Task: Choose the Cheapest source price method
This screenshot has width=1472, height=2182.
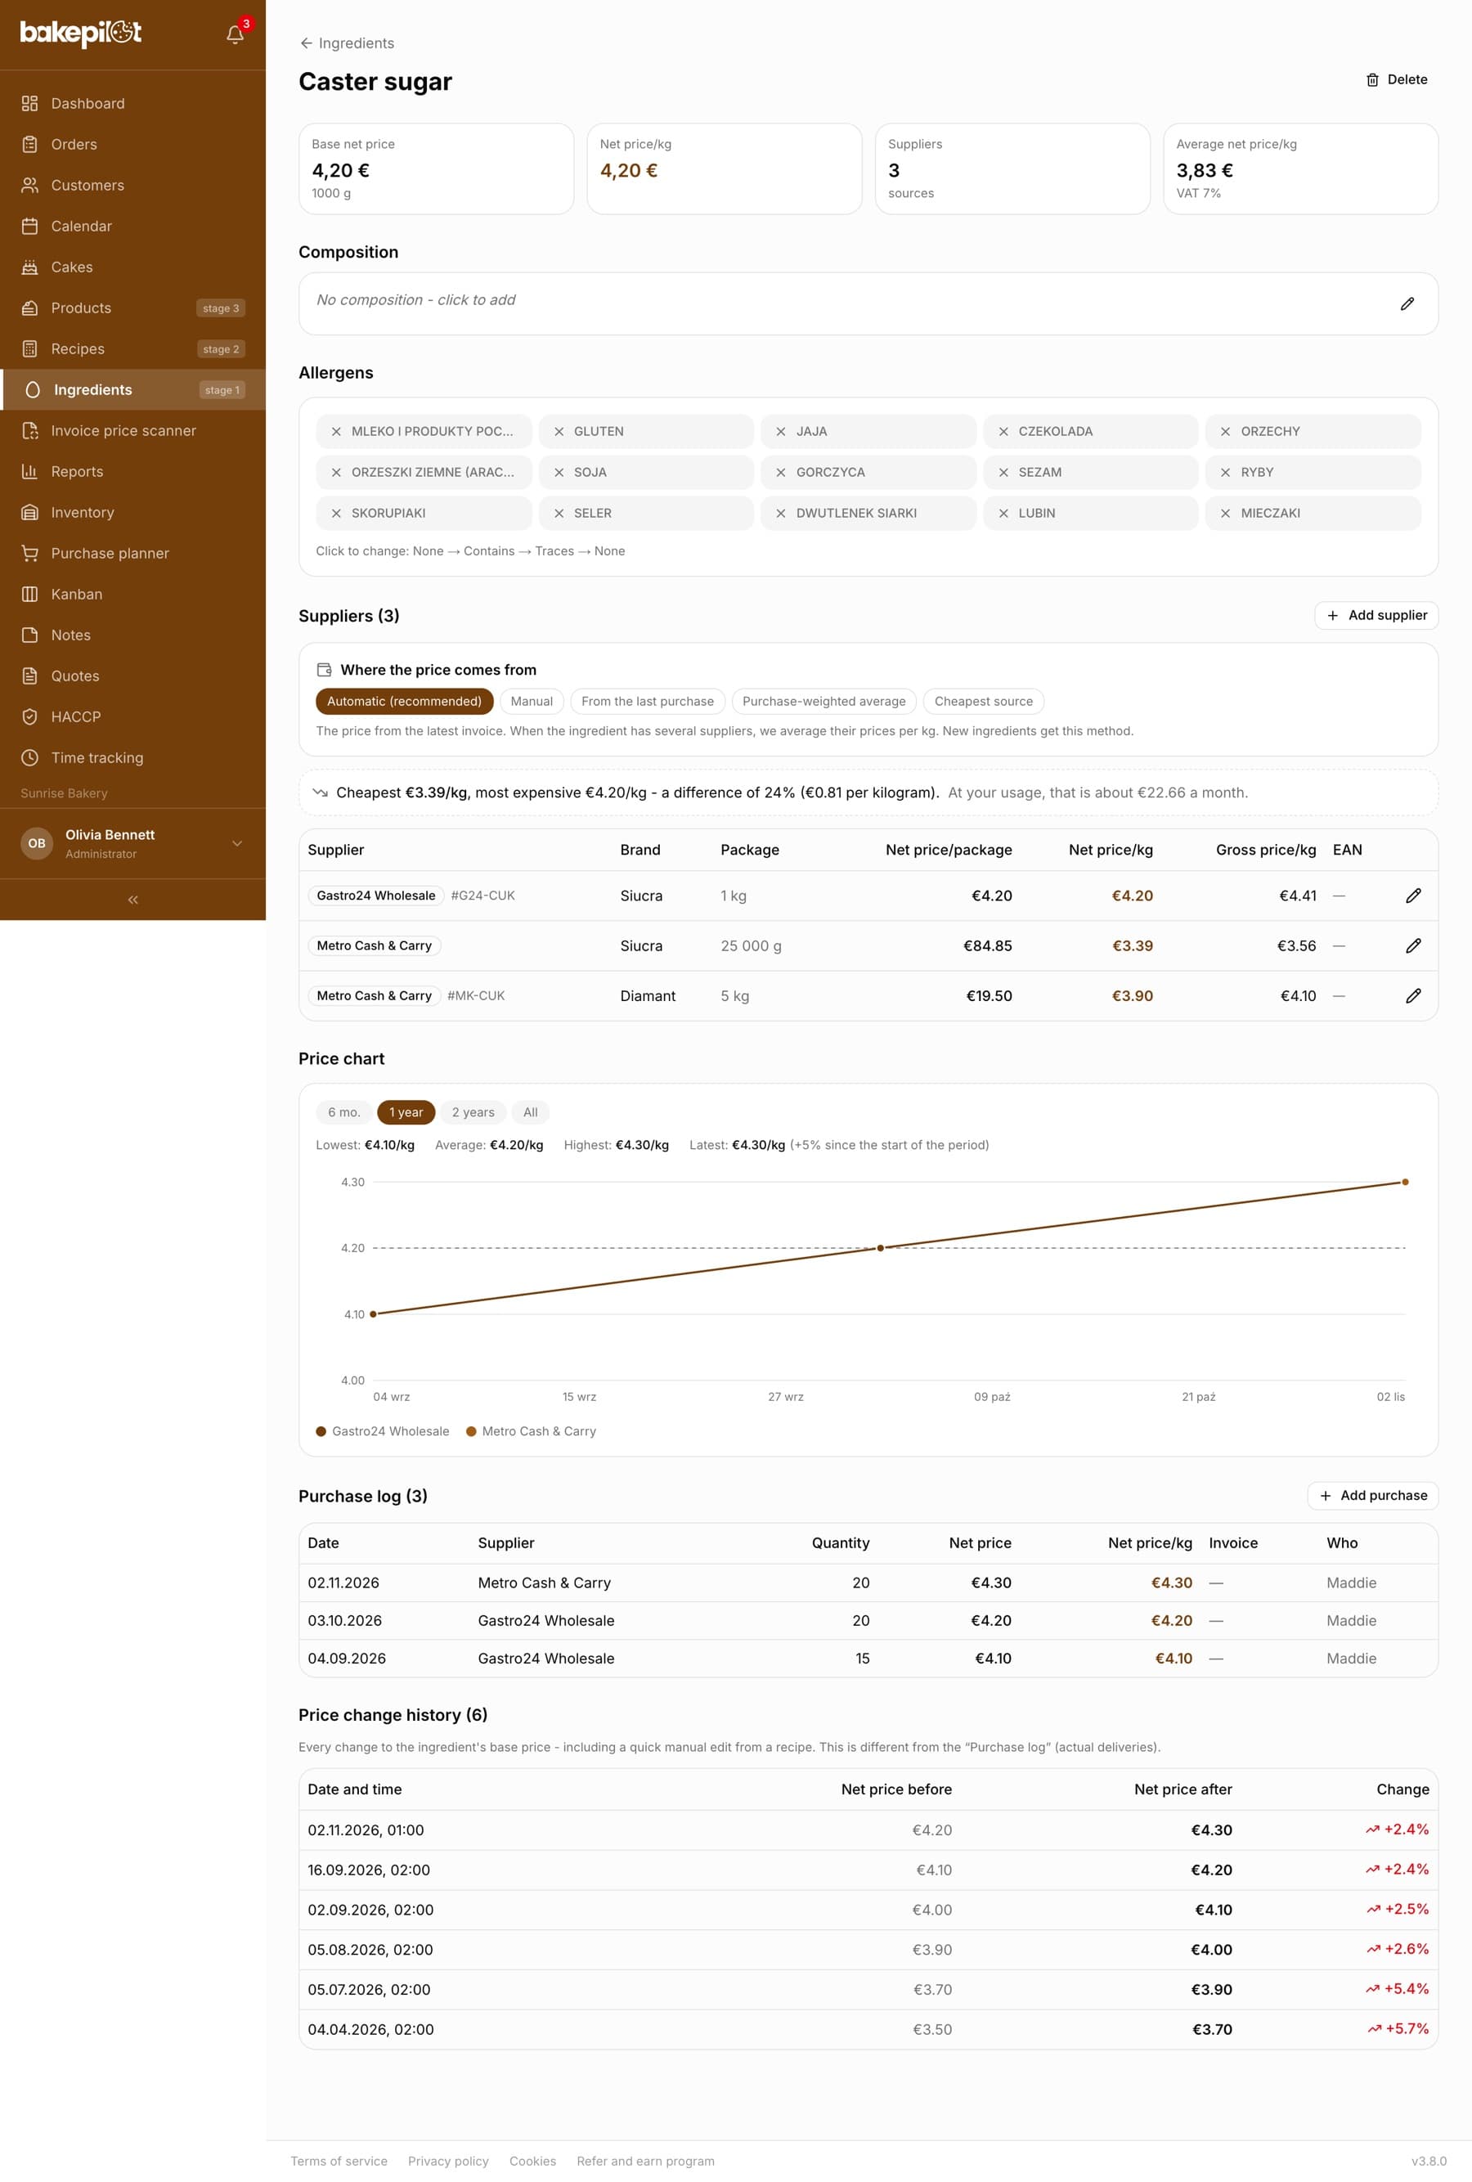Action: point(983,702)
